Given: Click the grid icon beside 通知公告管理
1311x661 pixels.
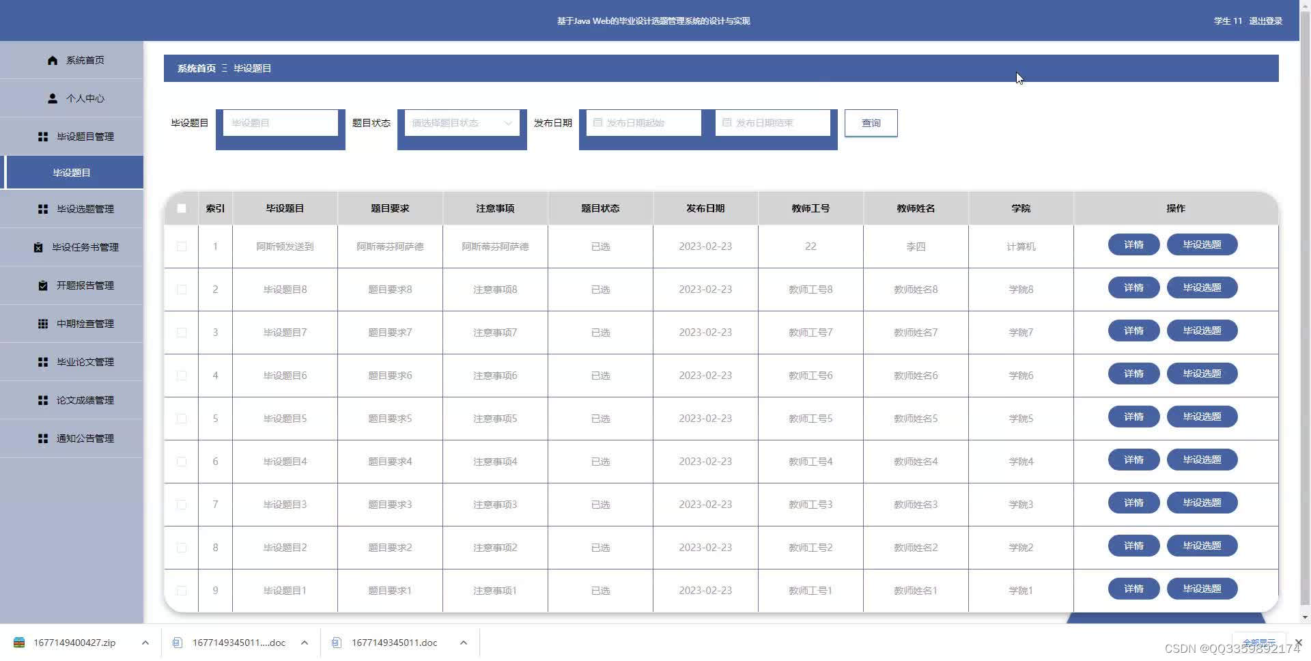Looking at the screenshot, I should tap(43, 438).
